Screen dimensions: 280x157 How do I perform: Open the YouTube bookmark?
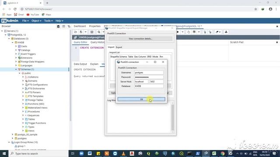(33, 14)
